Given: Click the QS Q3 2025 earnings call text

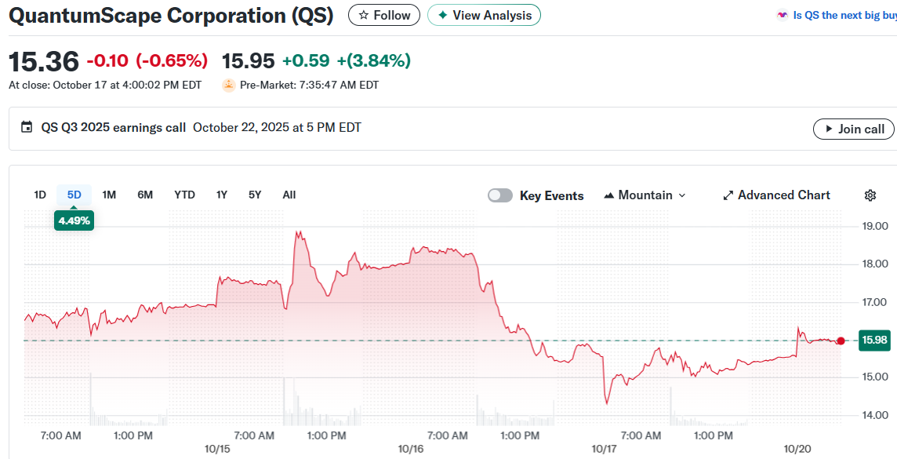Looking at the screenshot, I should coord(114,127).
